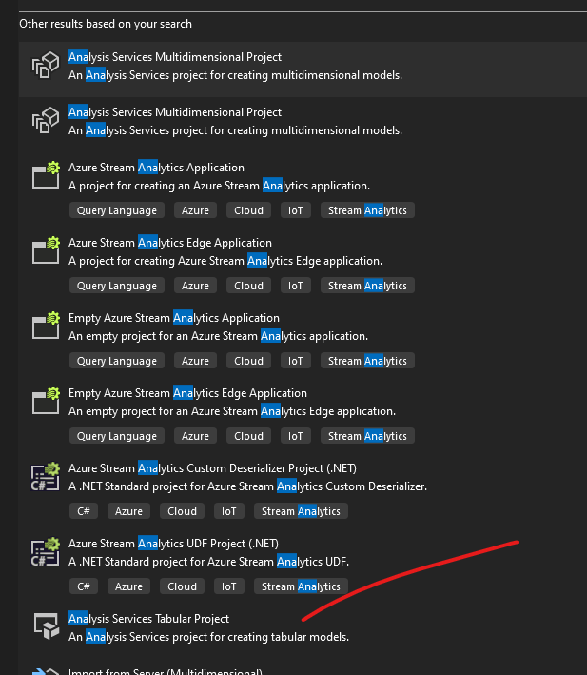This screenshot has height=675, width=587.
Task: Select Azure Stream Analytics Custom Deserializer Project title
Action: 212,468
